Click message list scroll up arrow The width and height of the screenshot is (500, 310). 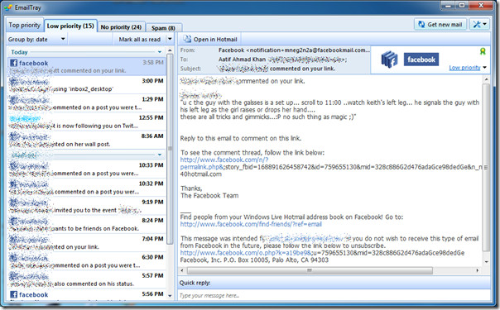[x=170, y=50]
